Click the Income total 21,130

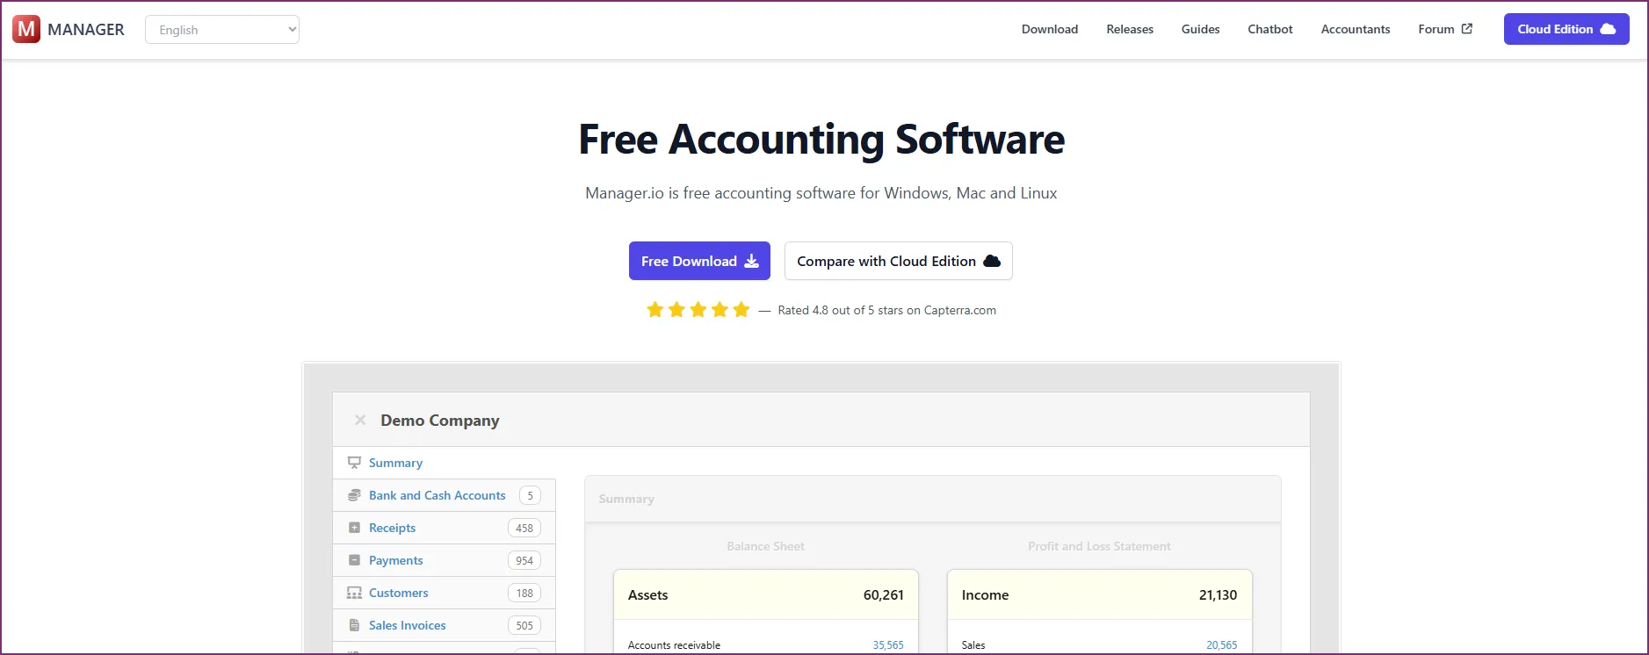[x=1218, y=594]
